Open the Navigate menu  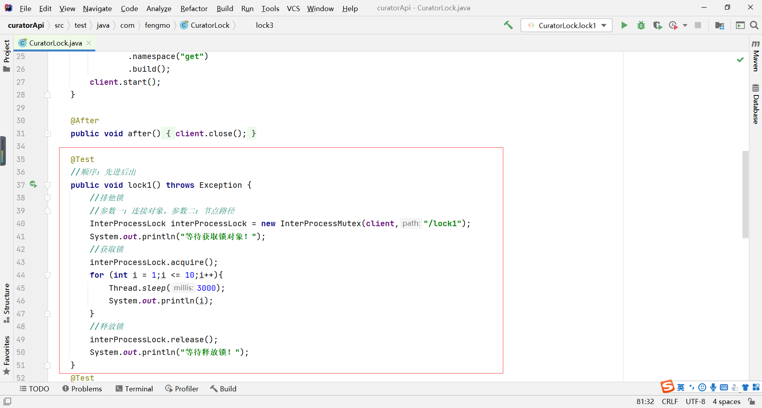(97, 8)
